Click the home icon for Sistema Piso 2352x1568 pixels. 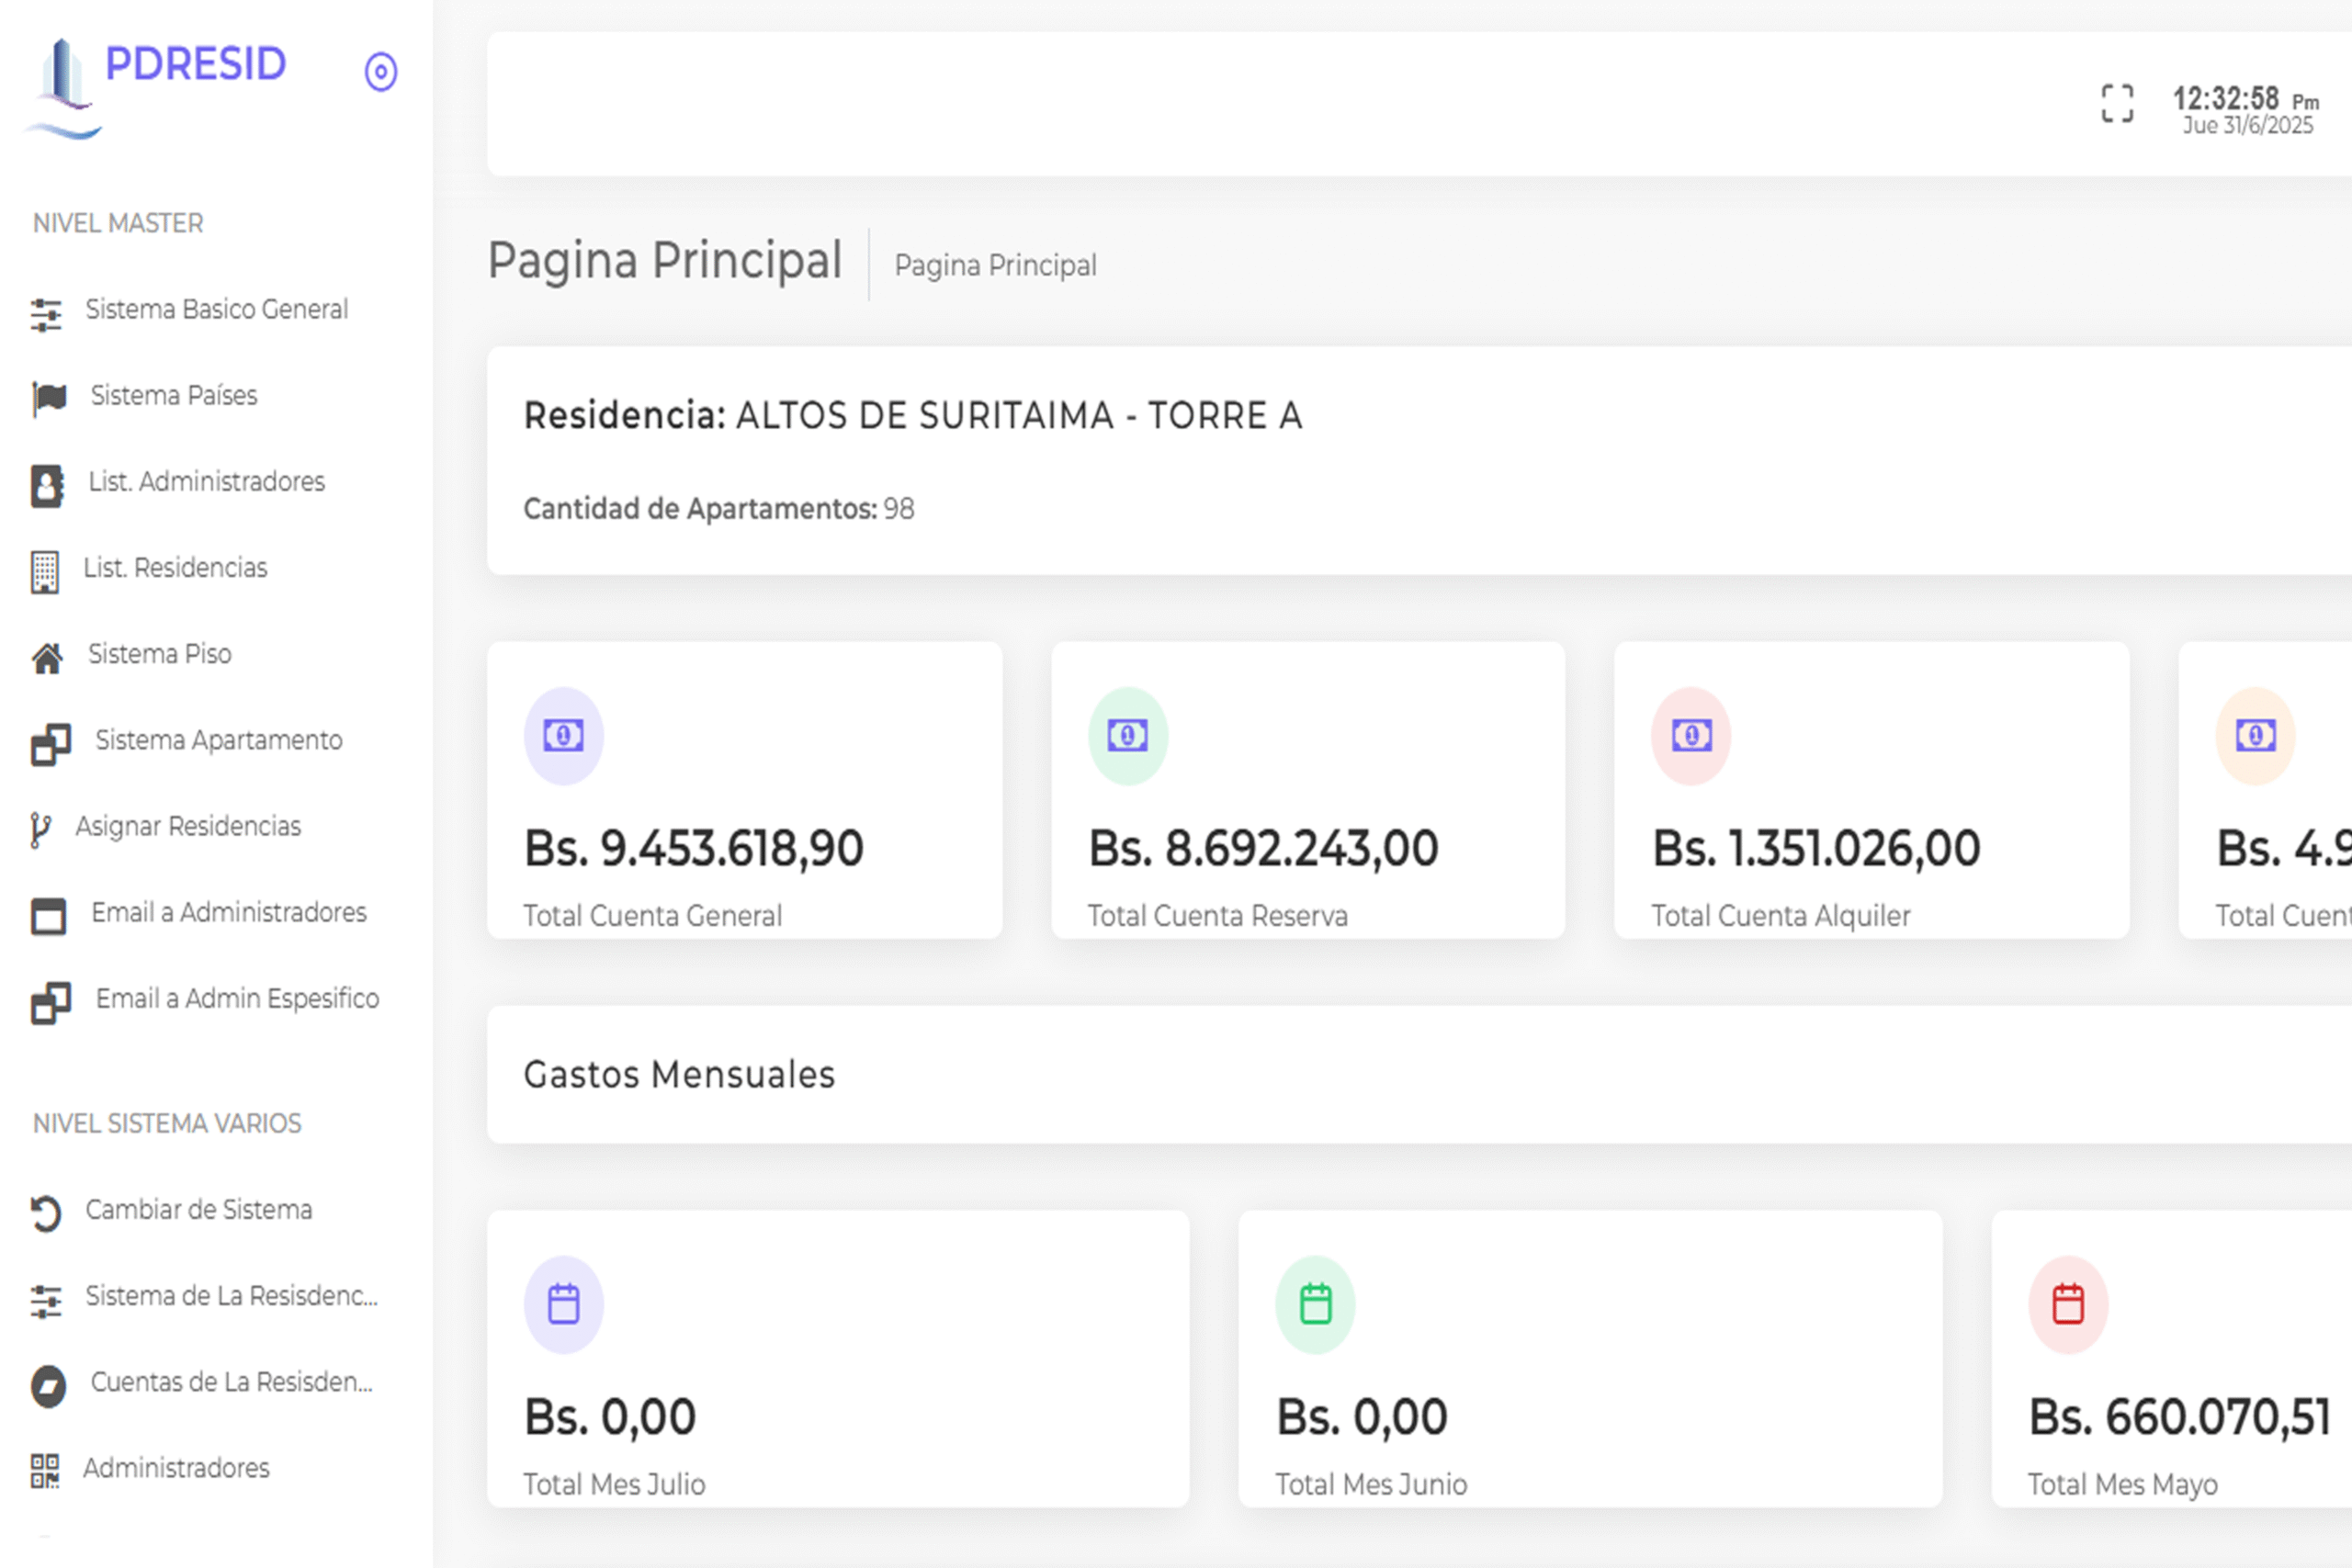click(x=47, y=658)
